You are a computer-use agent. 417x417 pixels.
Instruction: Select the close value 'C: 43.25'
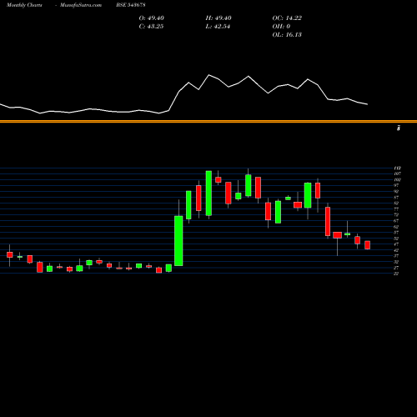click(151, 27)
